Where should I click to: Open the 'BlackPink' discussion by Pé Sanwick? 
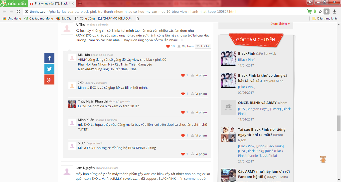(x=247, y=53)
